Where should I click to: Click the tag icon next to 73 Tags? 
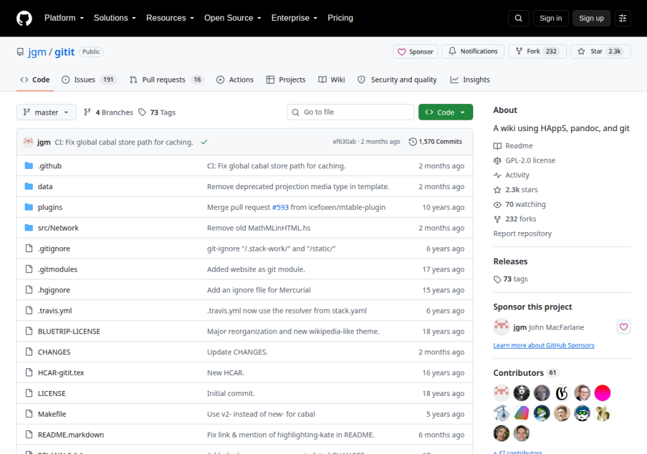coord(142,112)
